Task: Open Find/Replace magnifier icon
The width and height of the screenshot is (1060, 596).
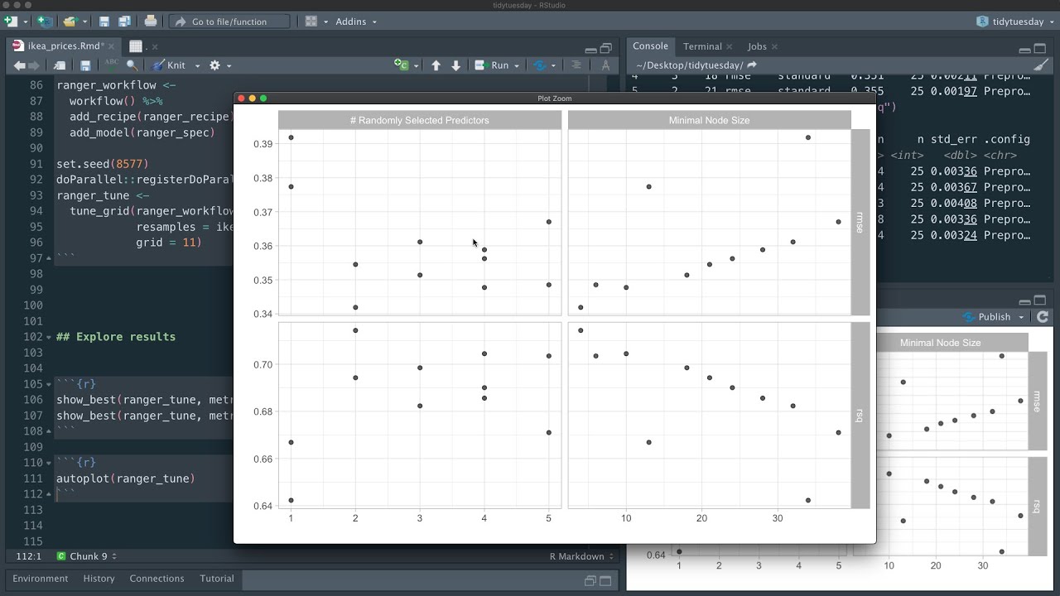Action: tap(132, 65)
